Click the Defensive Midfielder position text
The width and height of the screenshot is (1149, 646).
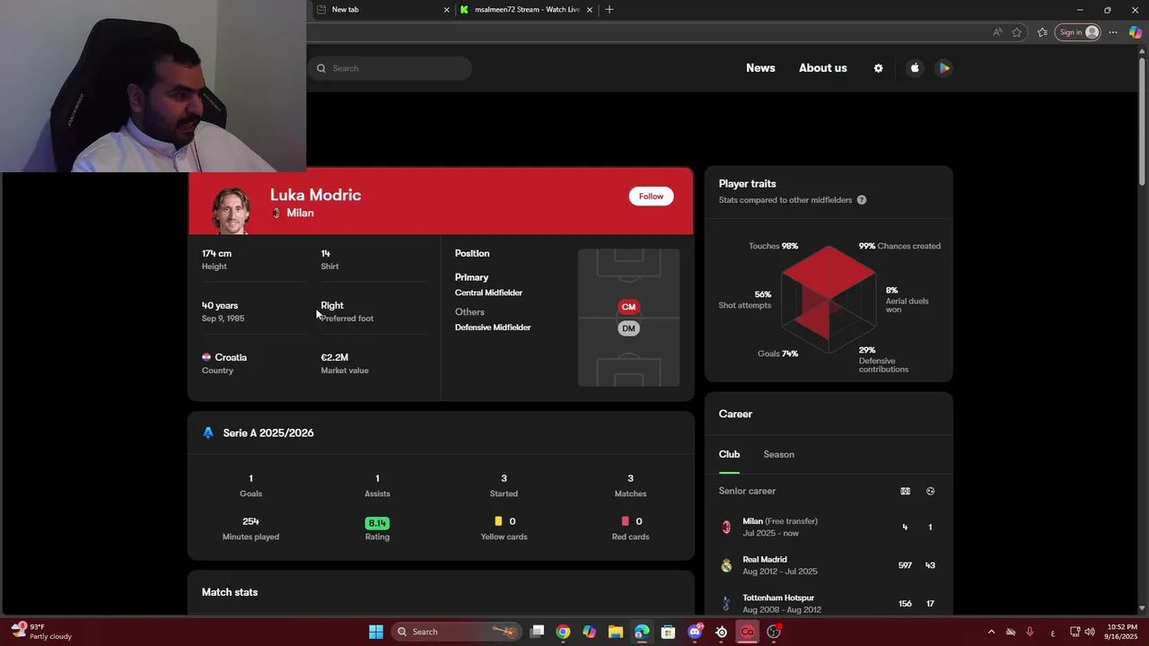point(493,327)
